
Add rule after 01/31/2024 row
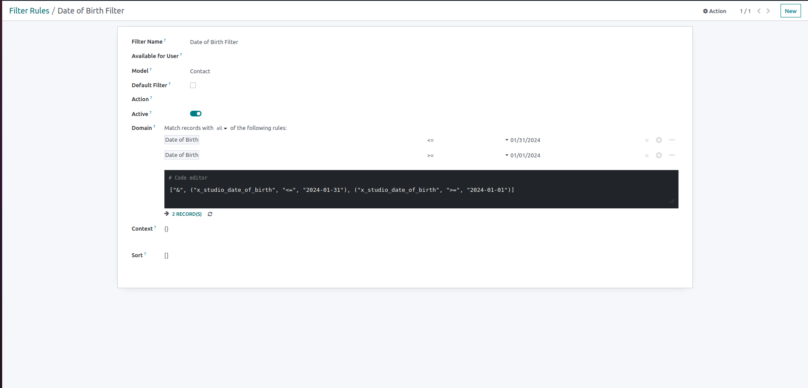[659, 140]
